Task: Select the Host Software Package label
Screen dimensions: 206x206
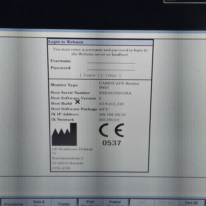Action: [x=74, y=109]
